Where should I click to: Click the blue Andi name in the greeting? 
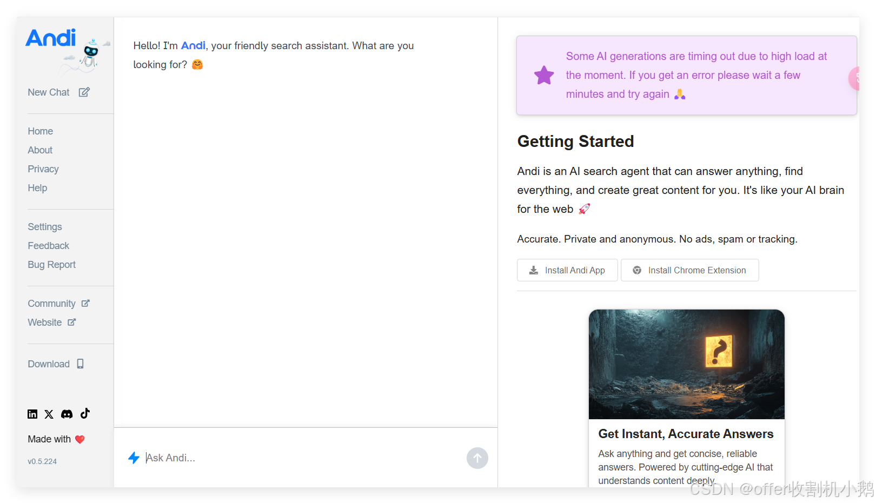[193, 46]
